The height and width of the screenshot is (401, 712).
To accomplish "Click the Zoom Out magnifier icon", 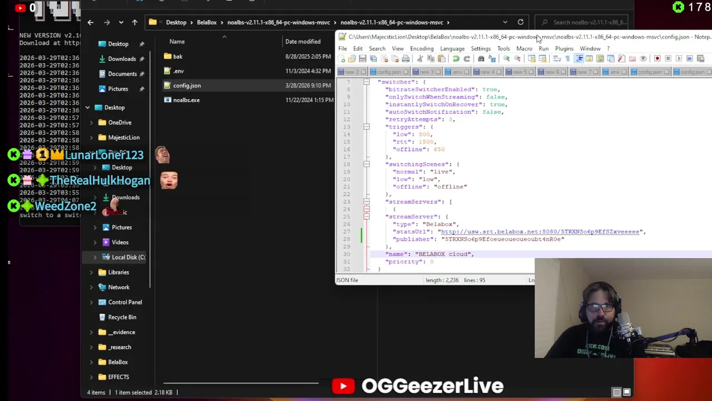I will (x=517, y=58).
